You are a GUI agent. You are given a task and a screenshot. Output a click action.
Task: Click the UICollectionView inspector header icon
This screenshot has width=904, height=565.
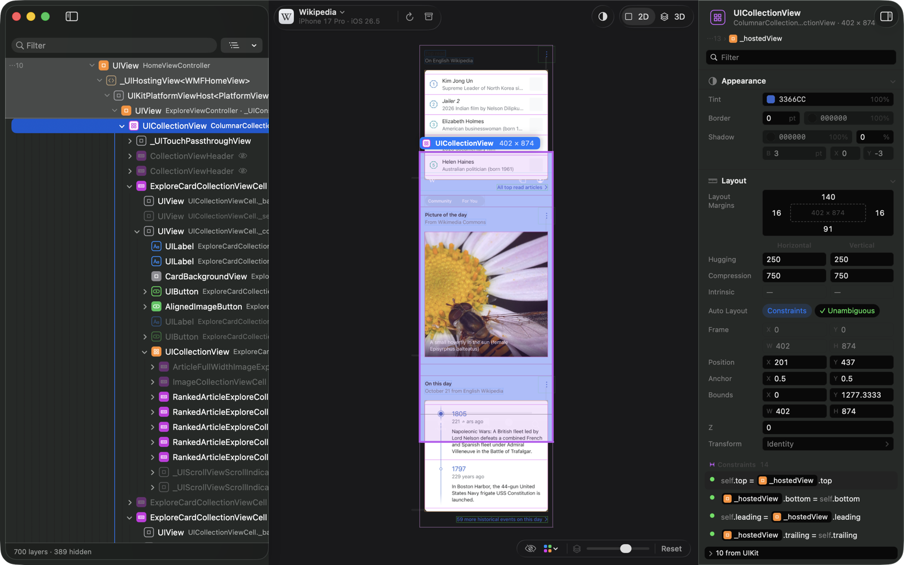click(718, 18)
